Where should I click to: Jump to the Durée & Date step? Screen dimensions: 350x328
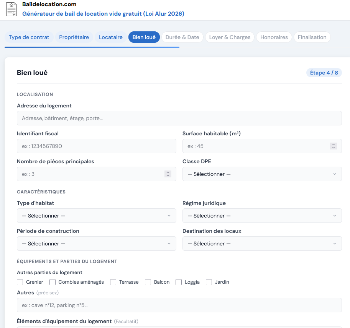pyautogui.click(x=182, y=37)
